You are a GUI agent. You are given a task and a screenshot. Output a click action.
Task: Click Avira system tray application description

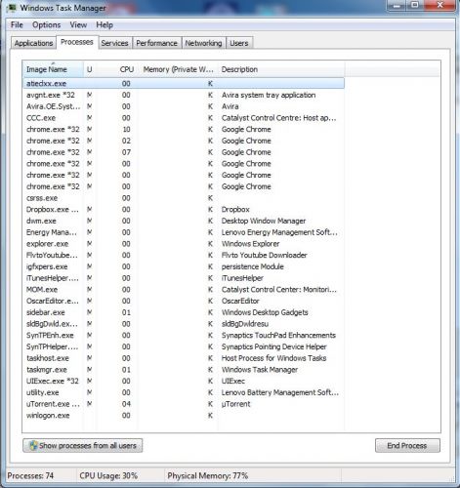[269, 95]
